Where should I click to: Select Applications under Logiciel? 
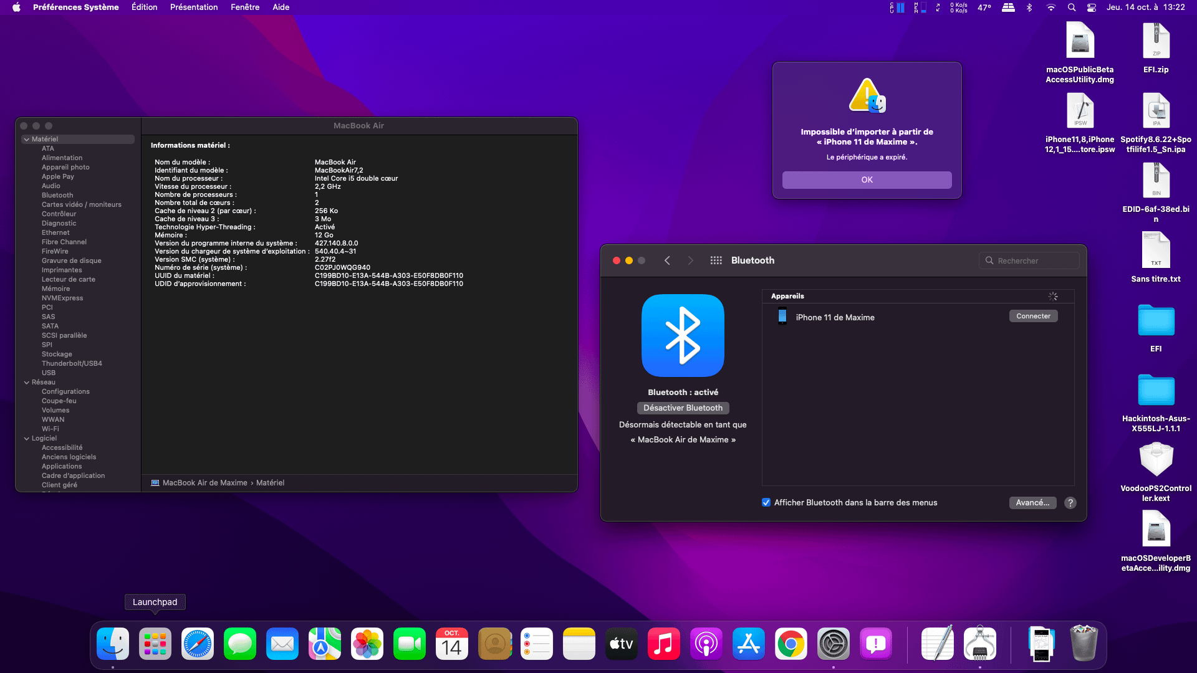62,467
